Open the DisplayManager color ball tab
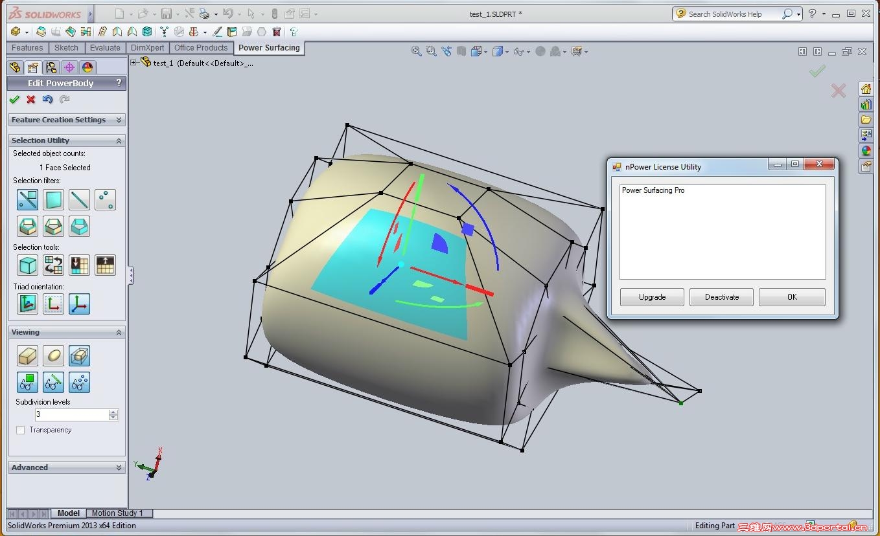Image resolution: width=880 pixels, height=536 pixels. [x=87, y=67]
